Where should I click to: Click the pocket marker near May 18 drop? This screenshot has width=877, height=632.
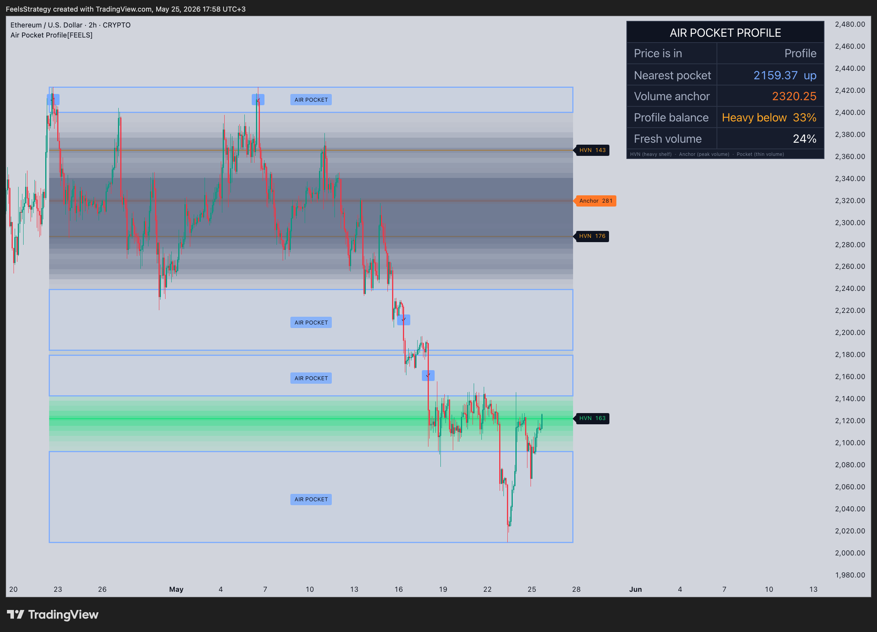[x=428, y=376]
